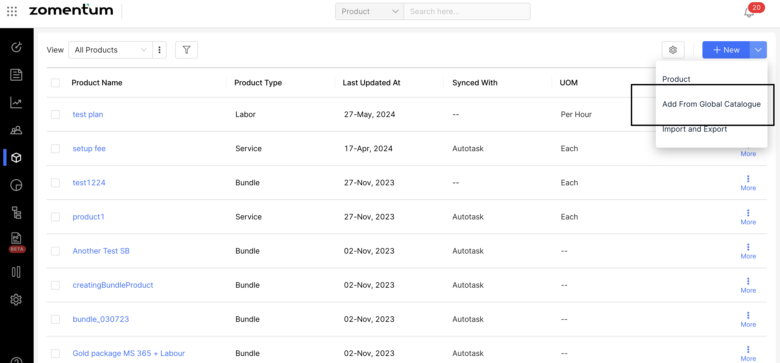780x363 pixels.
Task: Tick the select-all header checkbox
Action: (x=55, y=83)
